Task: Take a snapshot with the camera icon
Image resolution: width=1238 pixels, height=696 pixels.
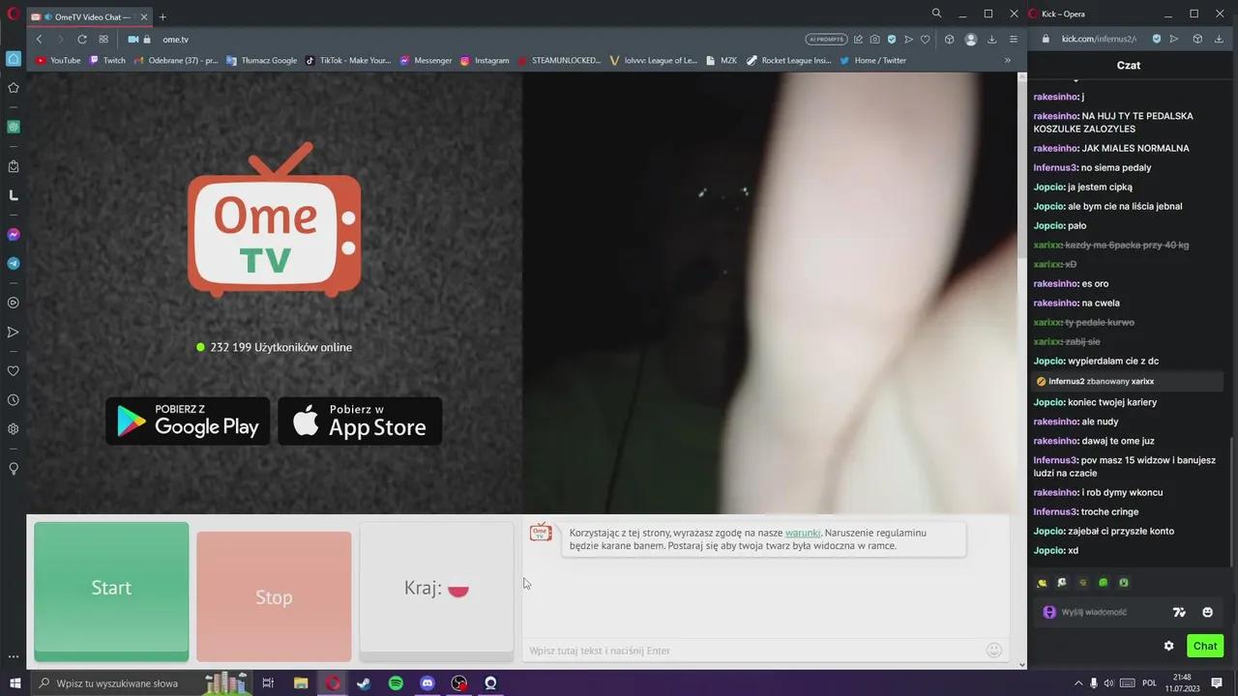Action: [x=874, y=40]
